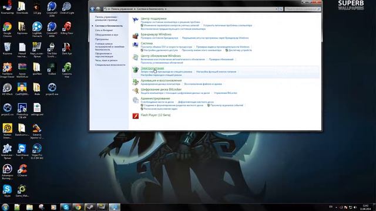Image resolution: width=376 pixels, height=211 pixels.
Task: Open the Администрирование heading link
Action: coord(155,98)
